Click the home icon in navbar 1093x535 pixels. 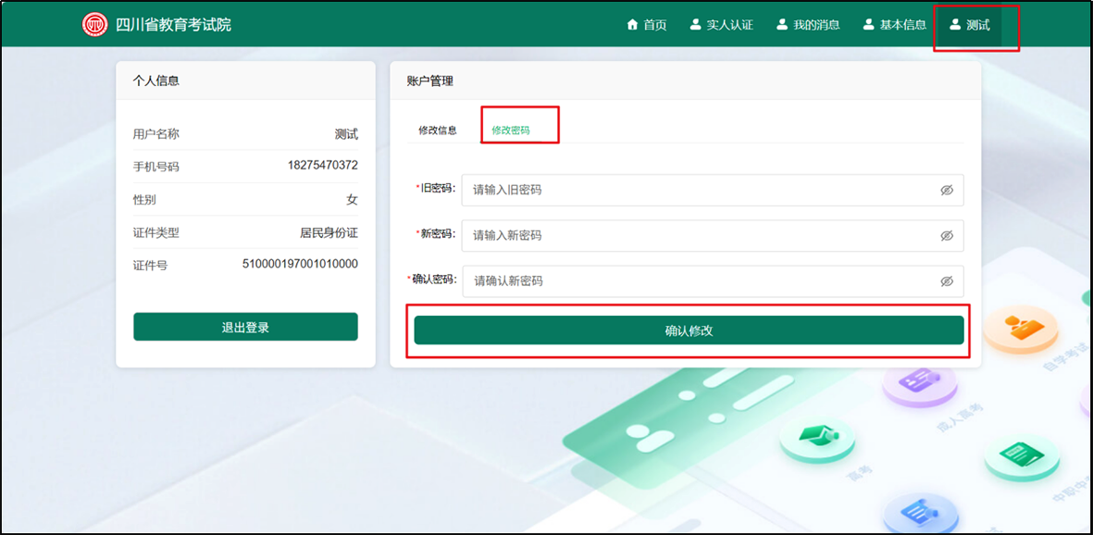tap(633, 25)
